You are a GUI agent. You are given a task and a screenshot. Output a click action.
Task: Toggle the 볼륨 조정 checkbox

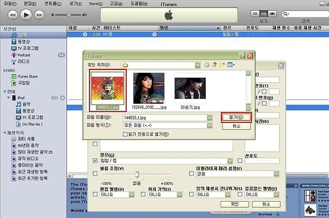coord(95,173)
